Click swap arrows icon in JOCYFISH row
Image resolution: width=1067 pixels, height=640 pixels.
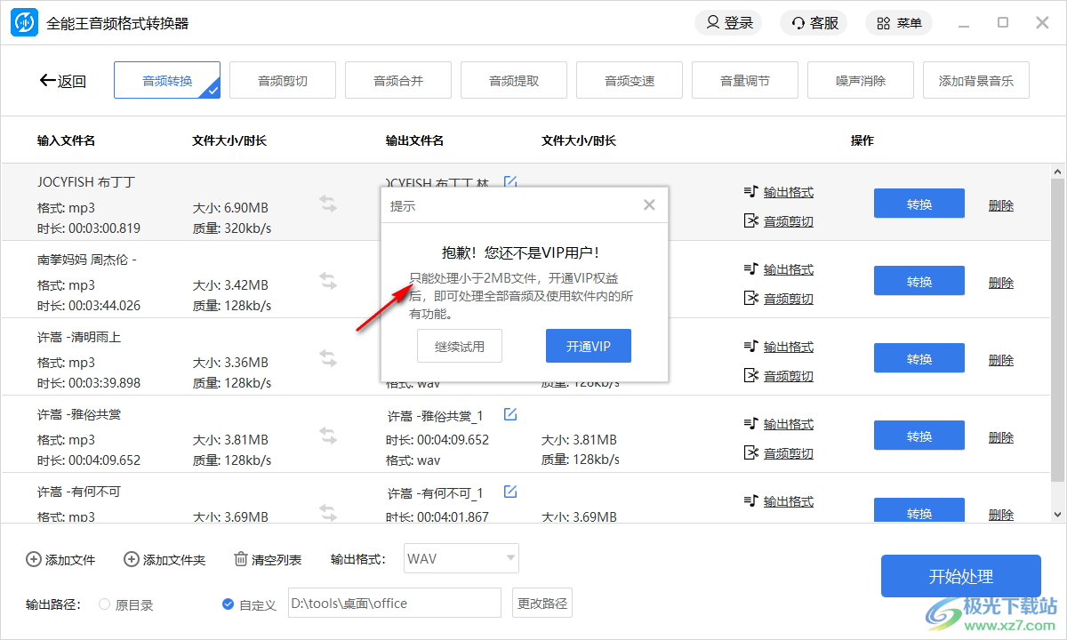(x=328, y=204)
